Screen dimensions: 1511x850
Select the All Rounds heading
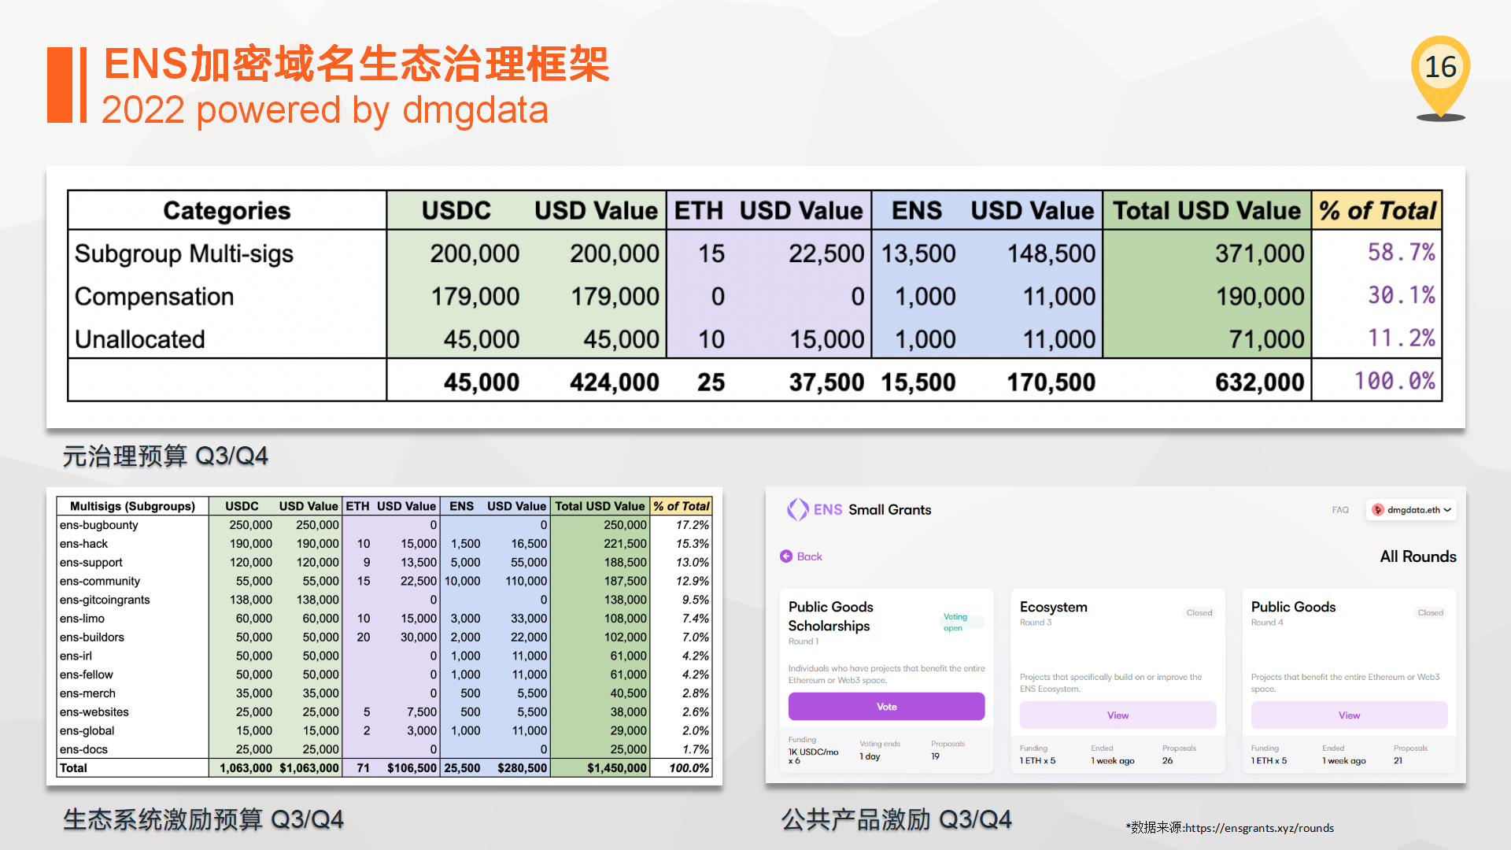pyautogui.click(x=1418, y=556)
